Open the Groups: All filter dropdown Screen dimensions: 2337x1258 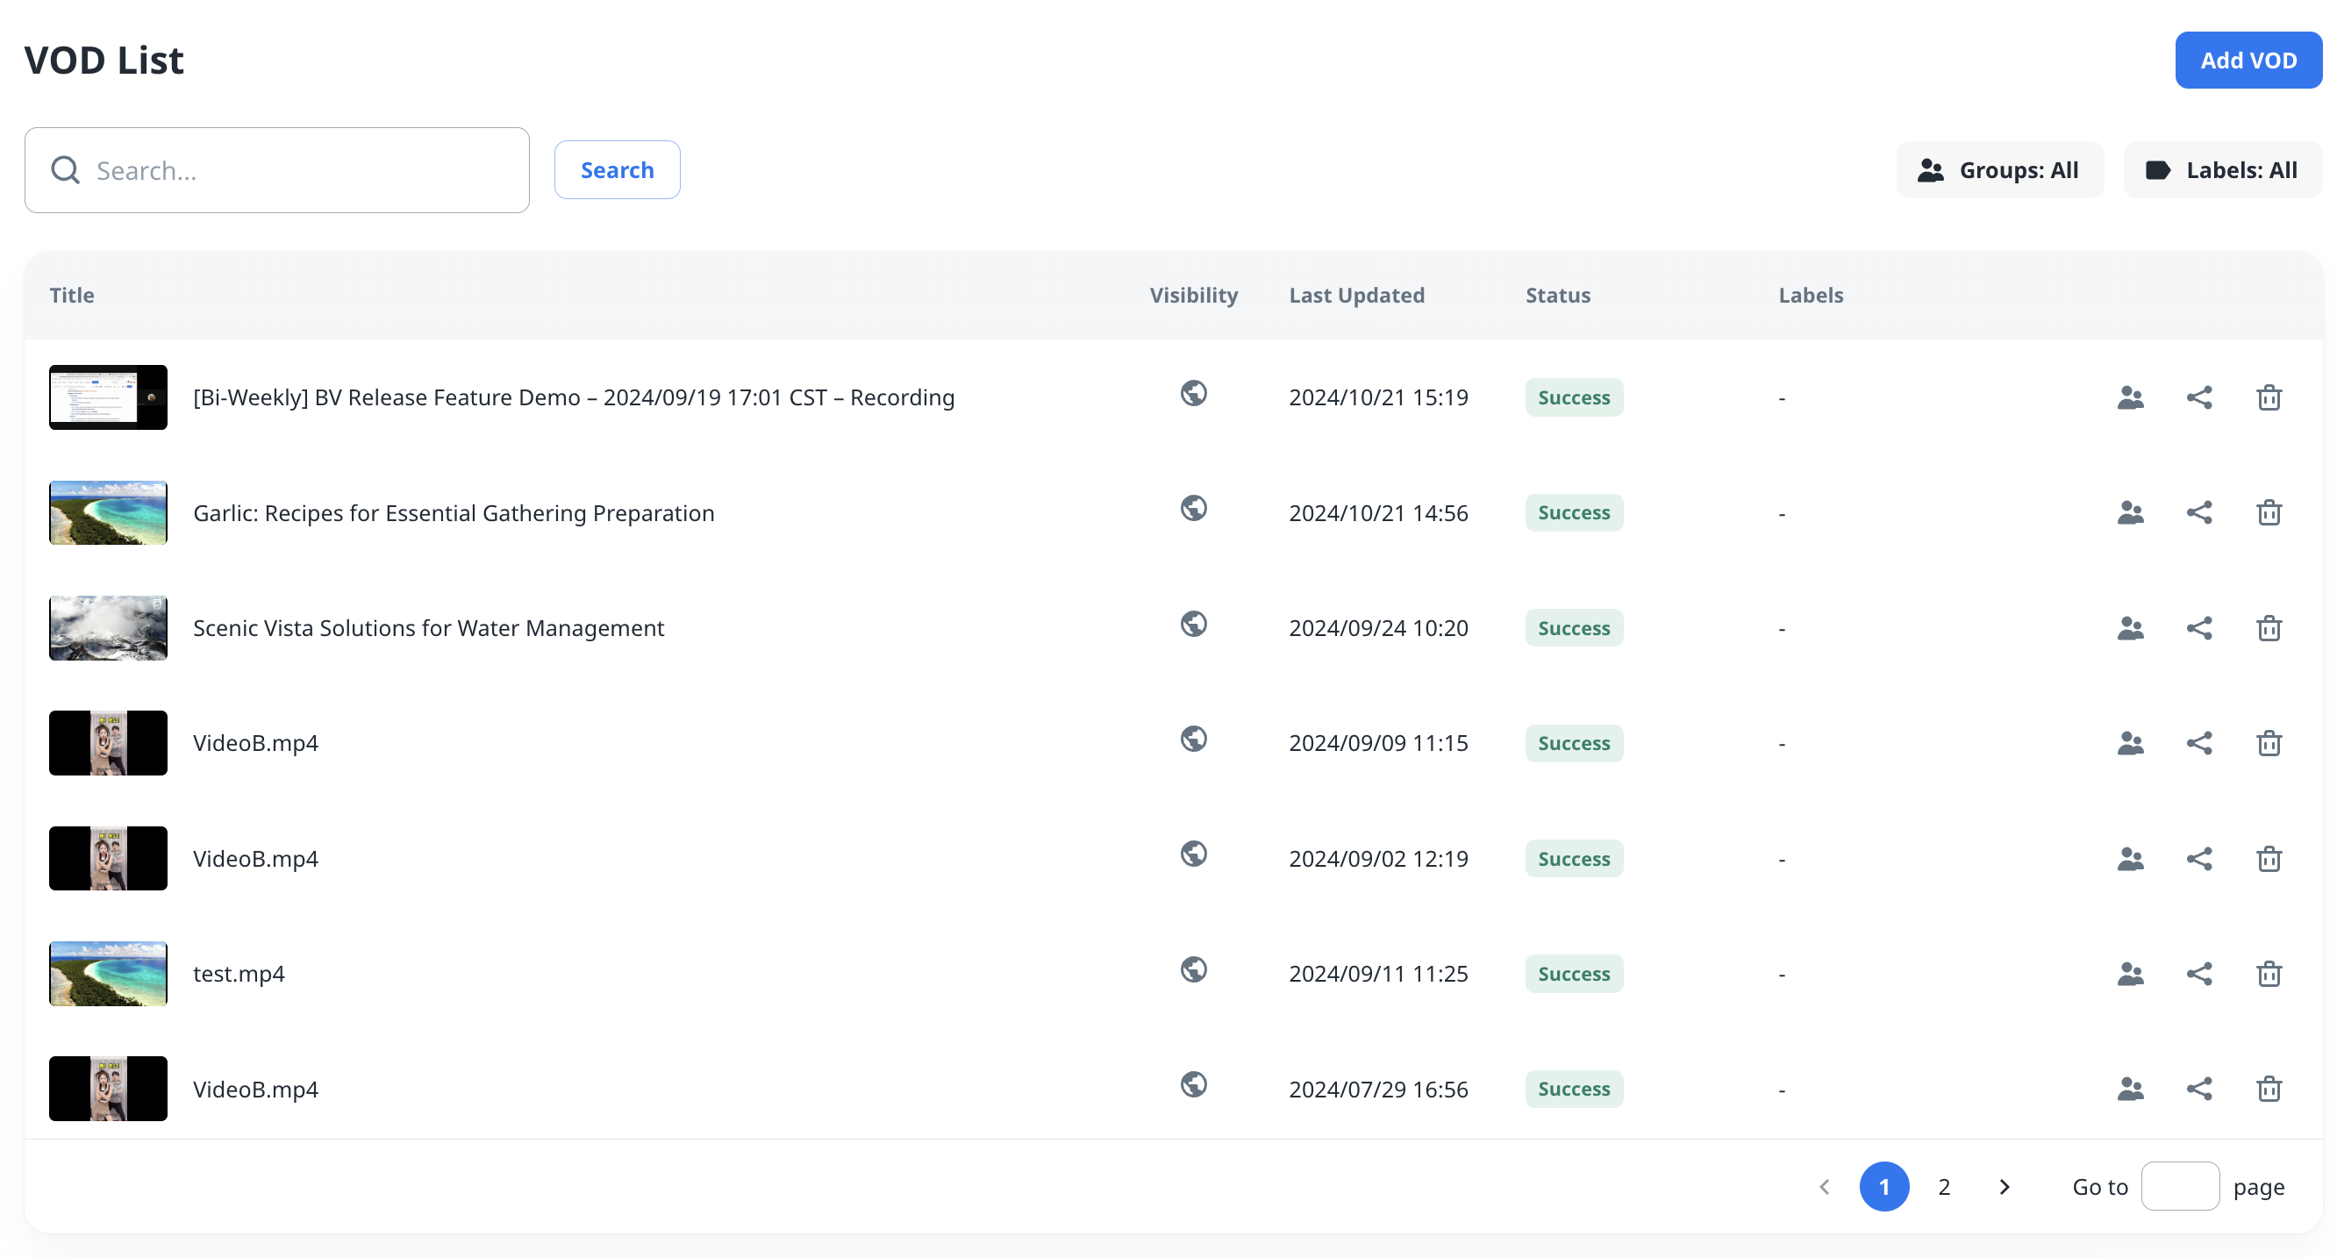(x=1998, y=170)
